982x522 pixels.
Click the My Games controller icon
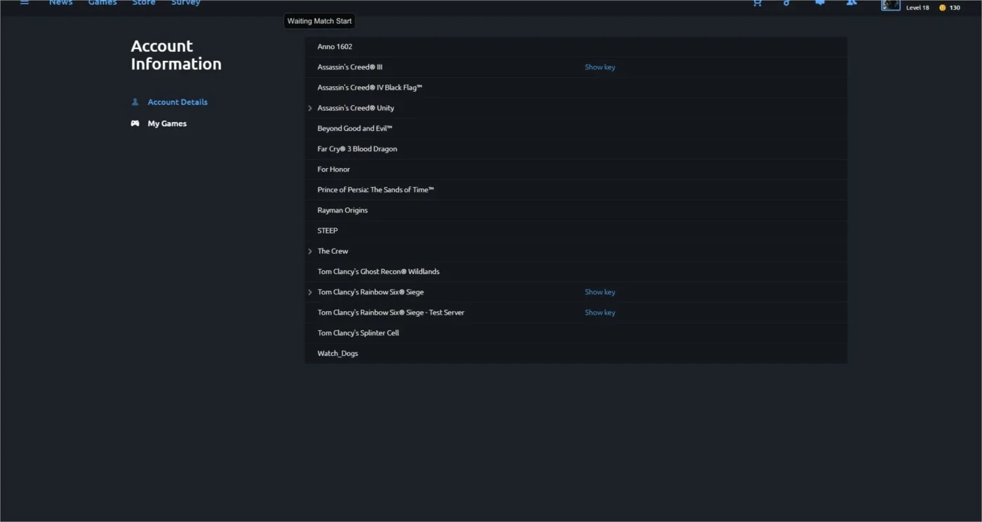click(135, 123)
